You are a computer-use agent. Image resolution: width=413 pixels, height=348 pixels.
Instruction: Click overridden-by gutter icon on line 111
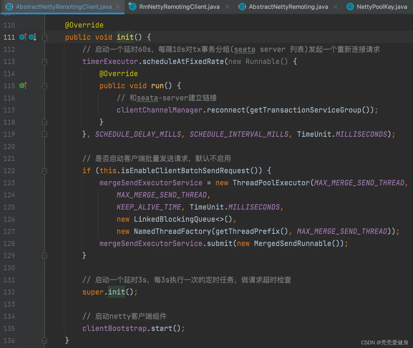click(x=32, y=37)
